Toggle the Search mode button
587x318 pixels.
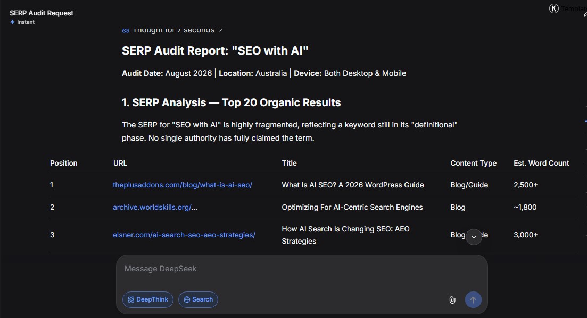198,299
